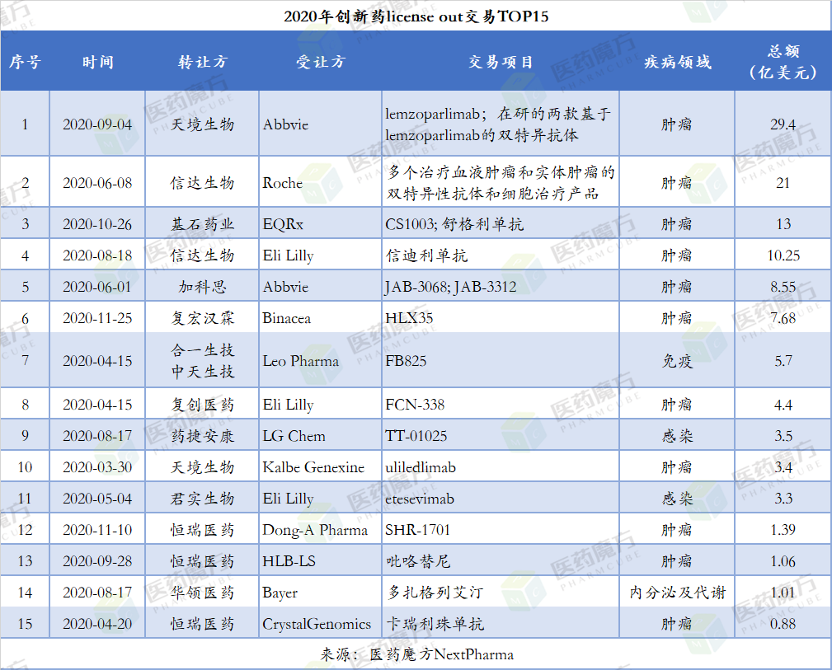The image size is (832, 670).
Task: Click the 转让方 column header
Action: 202,62
